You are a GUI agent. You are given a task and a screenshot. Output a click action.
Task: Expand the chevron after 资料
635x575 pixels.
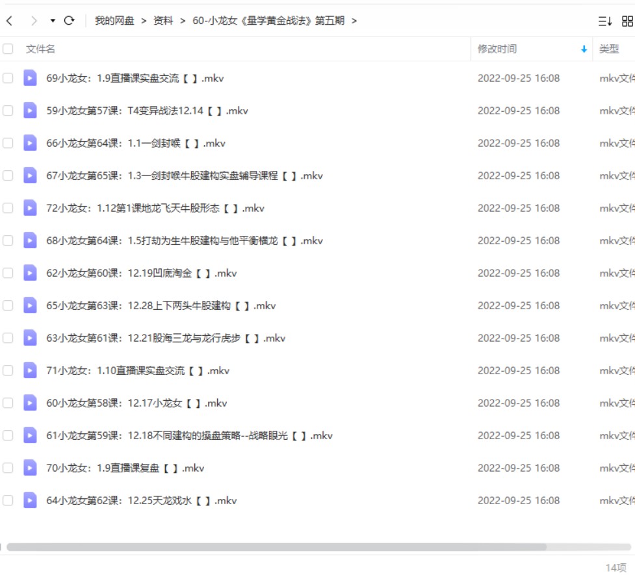click(183, 21)
